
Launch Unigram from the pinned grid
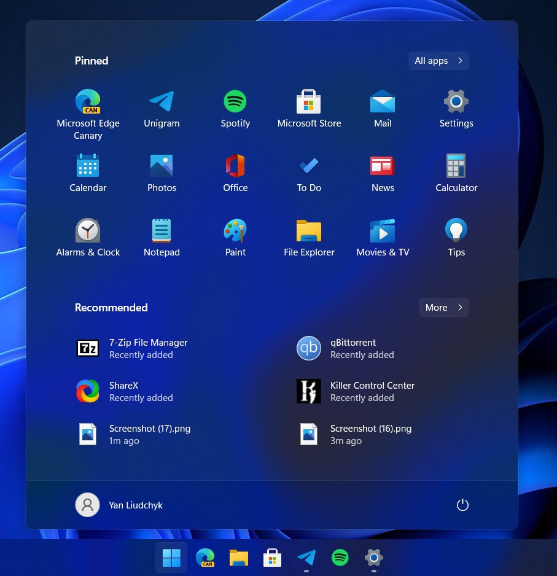pos(162,108)
